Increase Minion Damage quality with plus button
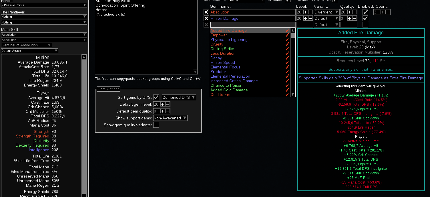 click(x=350, y=18)
